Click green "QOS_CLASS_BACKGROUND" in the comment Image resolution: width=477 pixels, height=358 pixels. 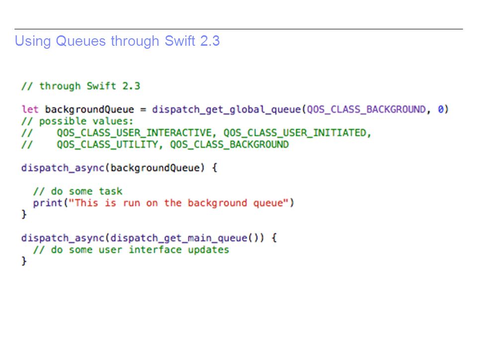tap(230, 144)
